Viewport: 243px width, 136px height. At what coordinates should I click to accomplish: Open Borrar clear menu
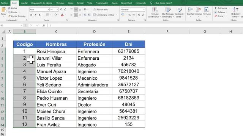(x=220, y=16)
